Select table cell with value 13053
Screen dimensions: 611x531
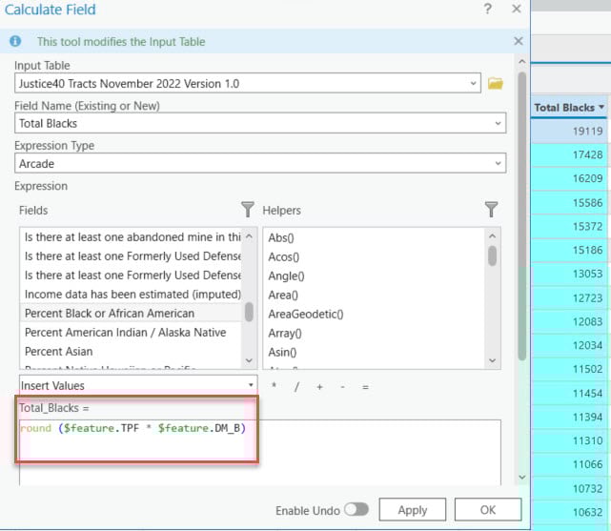pos(569,274)
